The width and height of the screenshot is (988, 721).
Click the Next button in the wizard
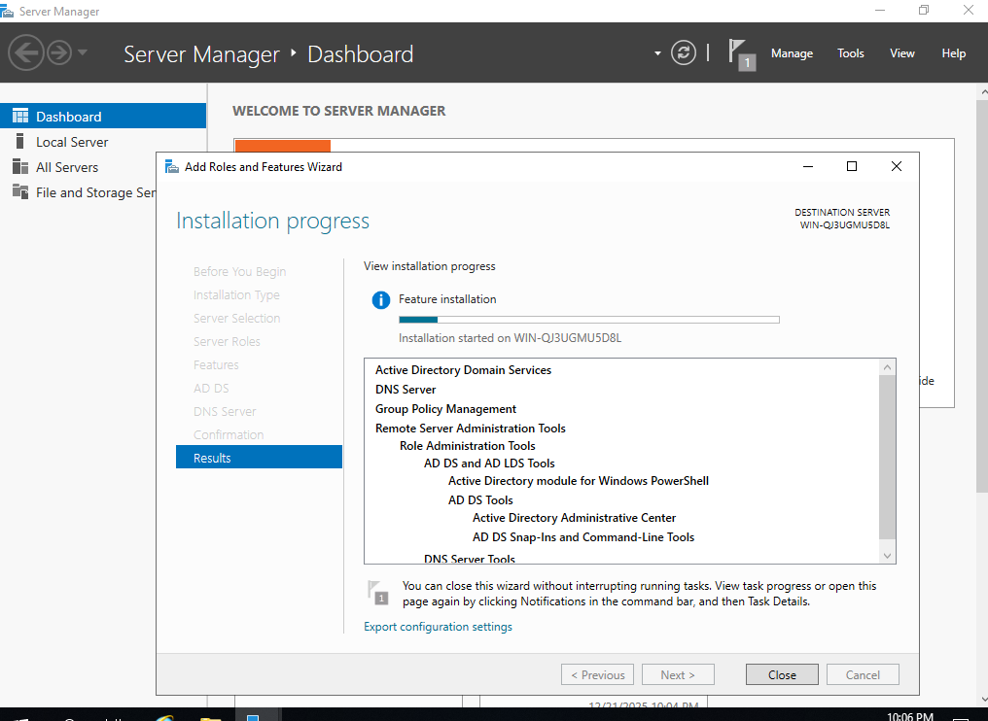678,674
